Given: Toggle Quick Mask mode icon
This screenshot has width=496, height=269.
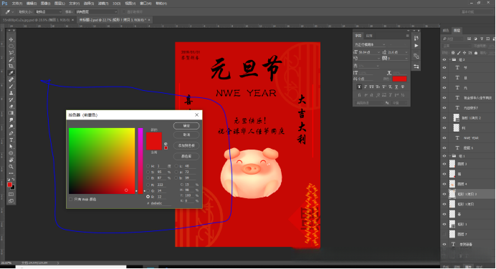Looking at the screenshot, I should point(11,195).
